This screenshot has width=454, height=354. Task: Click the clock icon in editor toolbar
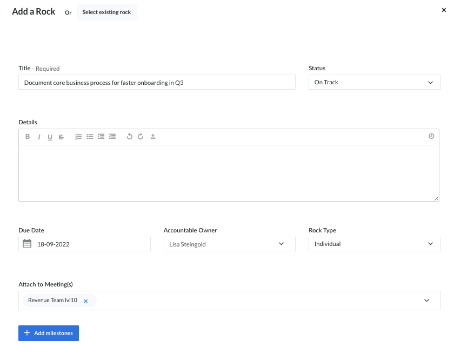coord(431,137)
